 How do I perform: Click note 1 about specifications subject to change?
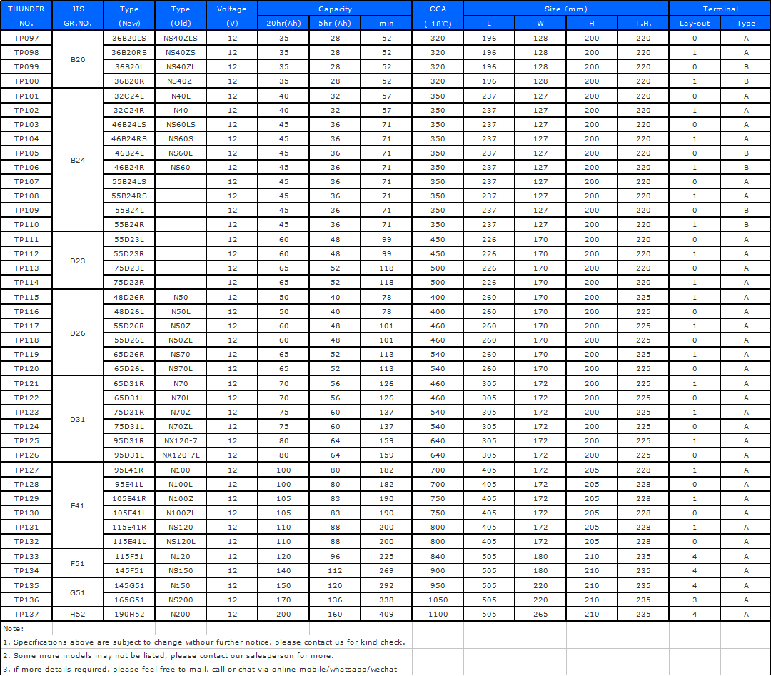click(204, 642)
